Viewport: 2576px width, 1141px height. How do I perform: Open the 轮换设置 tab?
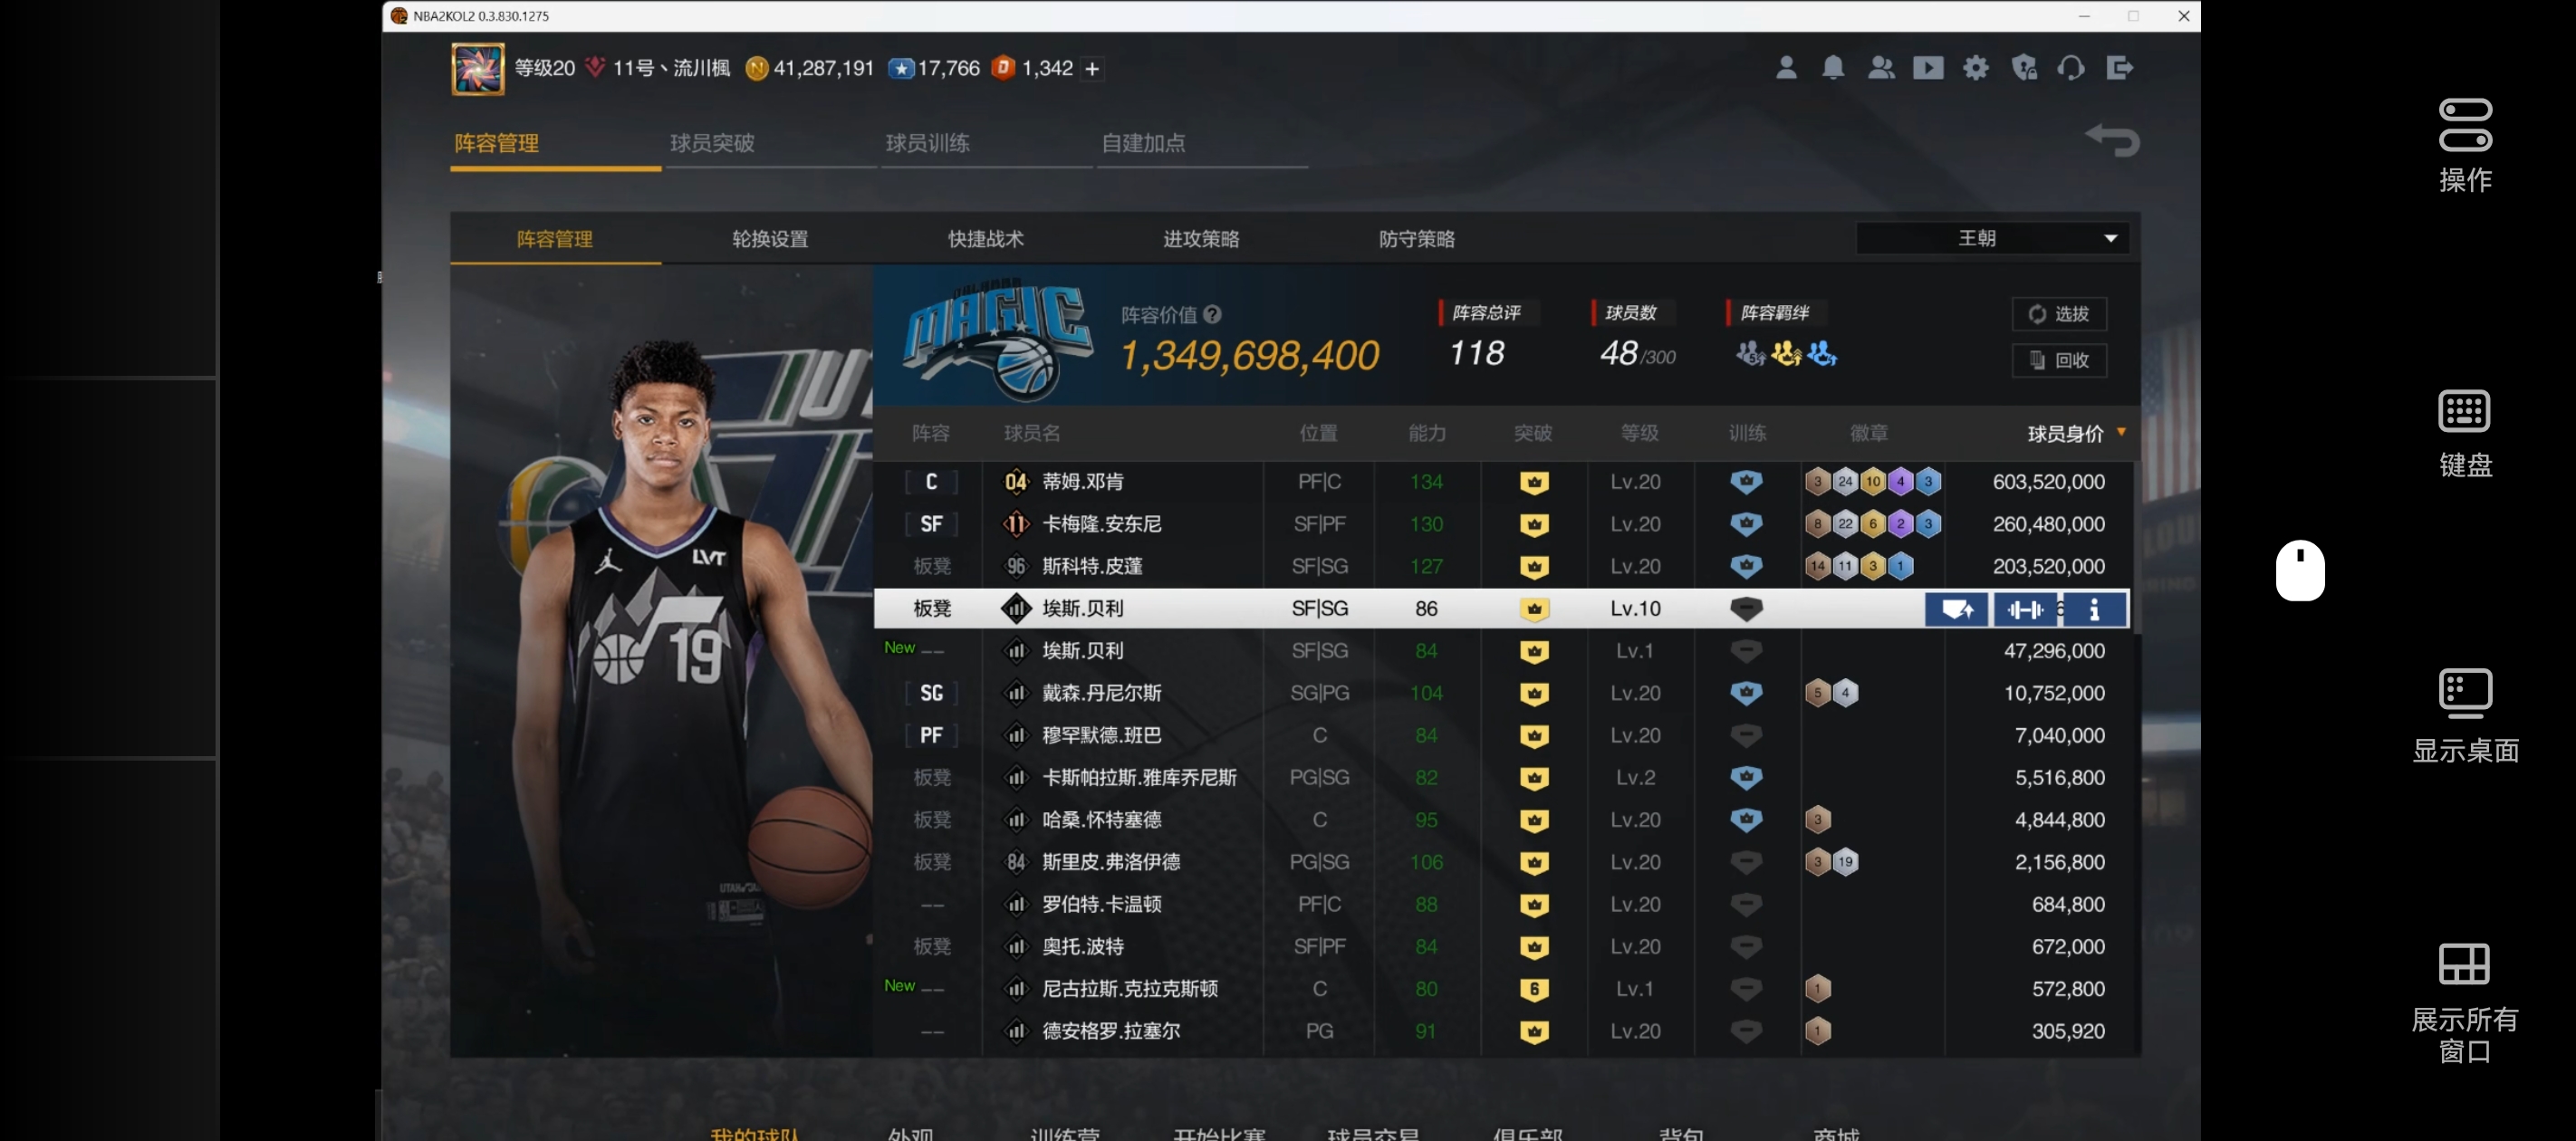(x=769, y=239)
